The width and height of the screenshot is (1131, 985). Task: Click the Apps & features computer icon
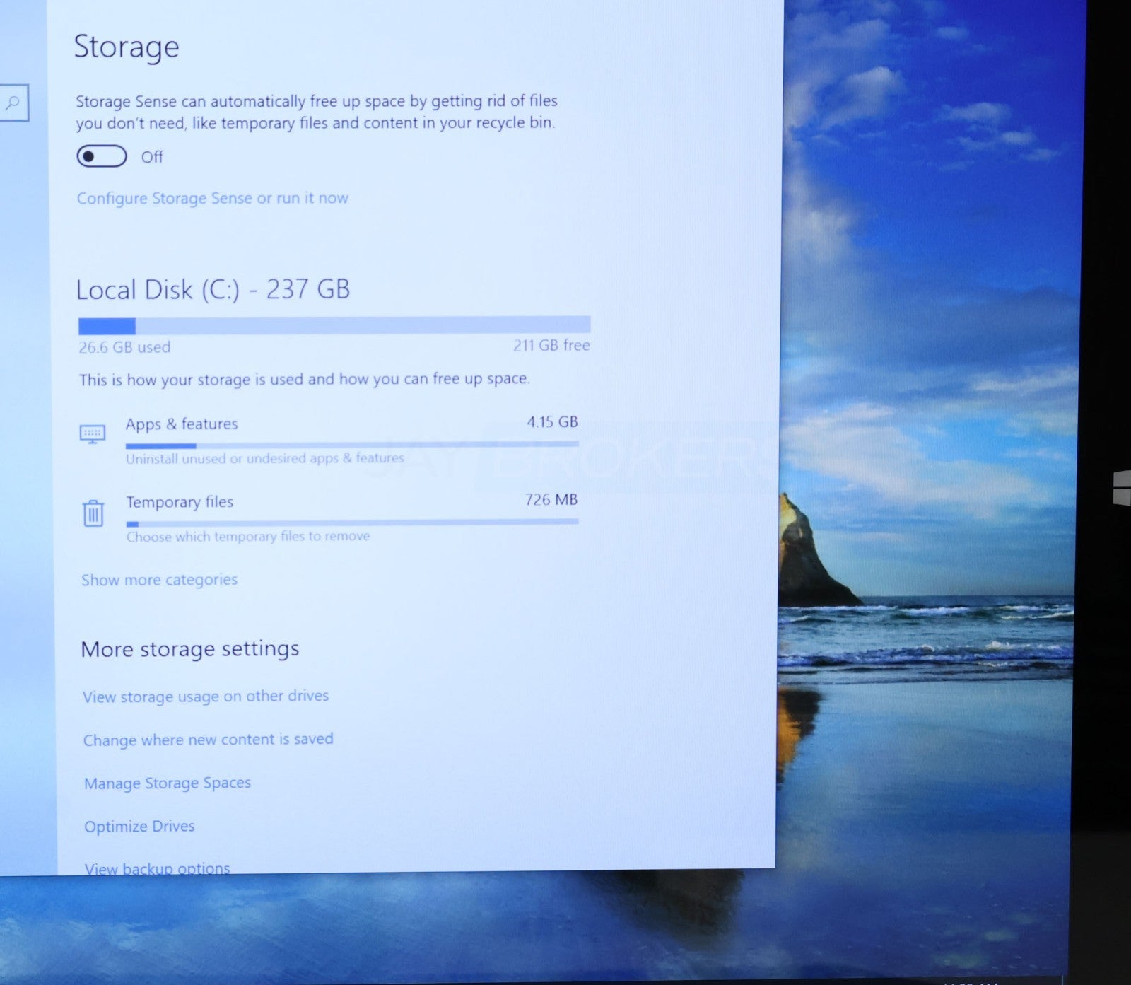coord(93,433)
